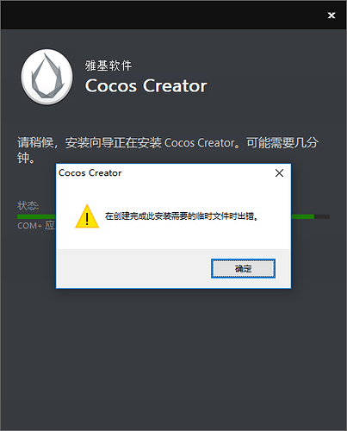Click the 状态: status label
The image size is (347, 431).
tap(28, 205)
